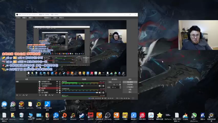Screen dimensions: 218x123
Task: Open the WeGame desktop shortcut
Action: tap(73, 116)
